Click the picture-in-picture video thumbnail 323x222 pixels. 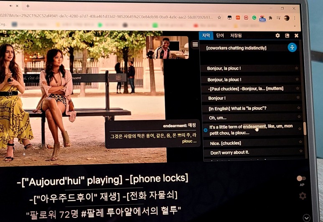[x=167, y=48]
